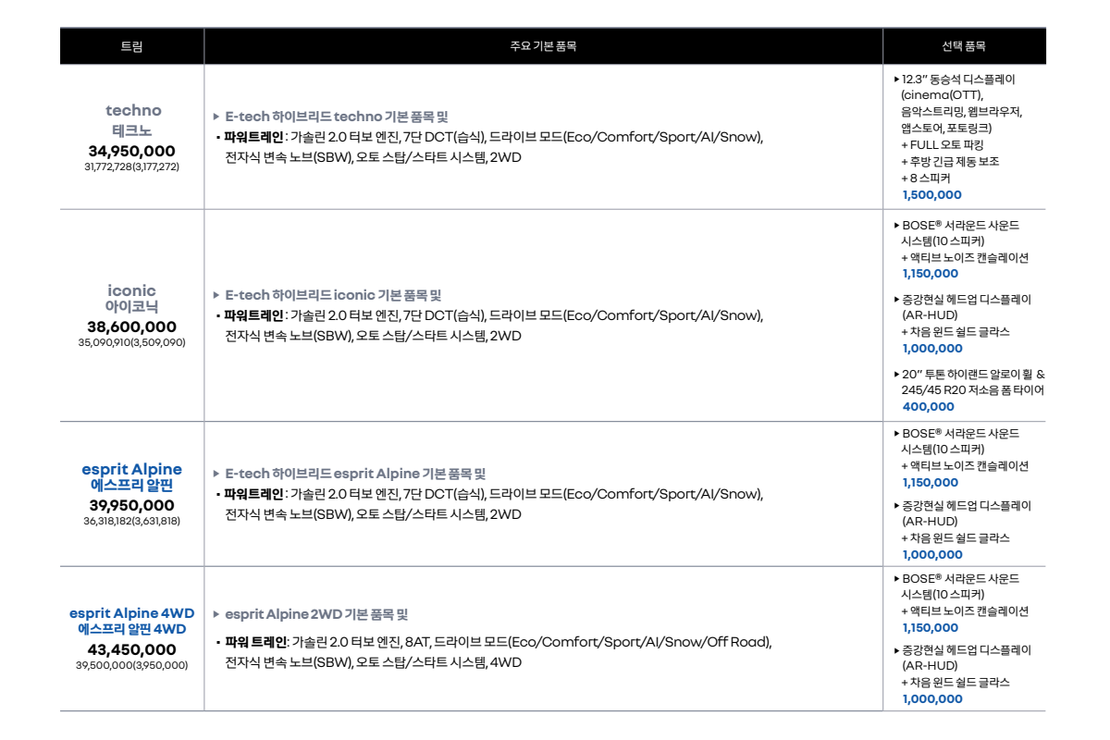Click the iconic price 38,600,000
The height and width of the screenshot is (740, 1110).
click(x=131, y=327)
